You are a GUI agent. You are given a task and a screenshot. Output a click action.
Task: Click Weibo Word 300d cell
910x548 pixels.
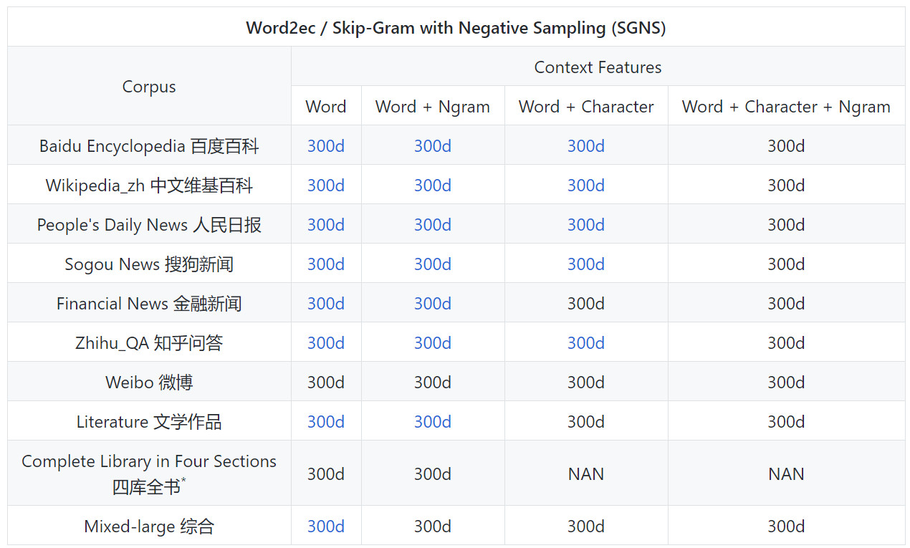coord(326,383)
